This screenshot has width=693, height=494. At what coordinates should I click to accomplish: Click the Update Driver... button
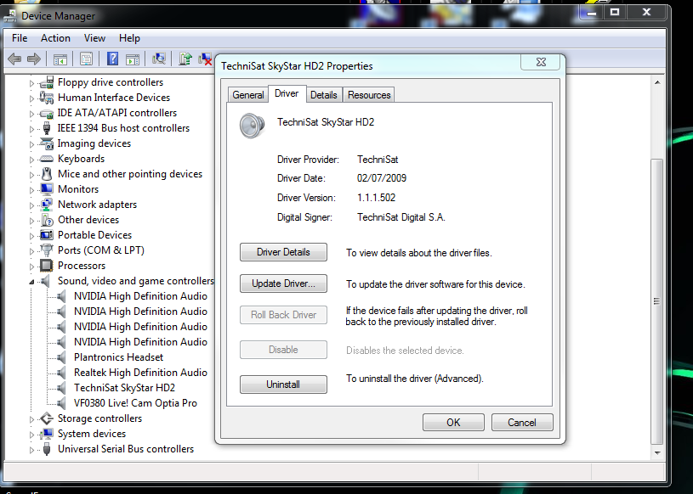(x=283, y=283)
